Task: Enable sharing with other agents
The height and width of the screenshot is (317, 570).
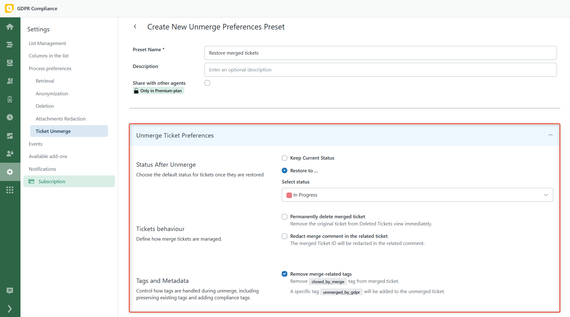Action: (x=207, y=83)
